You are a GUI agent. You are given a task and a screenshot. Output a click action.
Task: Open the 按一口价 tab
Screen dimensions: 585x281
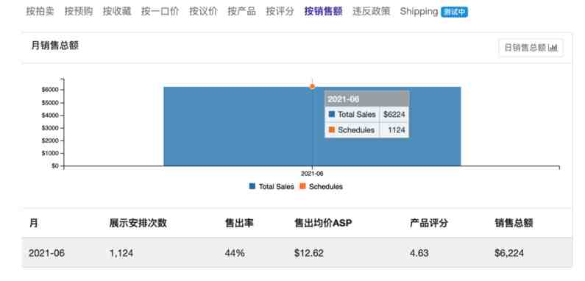[x=160, y=12]
